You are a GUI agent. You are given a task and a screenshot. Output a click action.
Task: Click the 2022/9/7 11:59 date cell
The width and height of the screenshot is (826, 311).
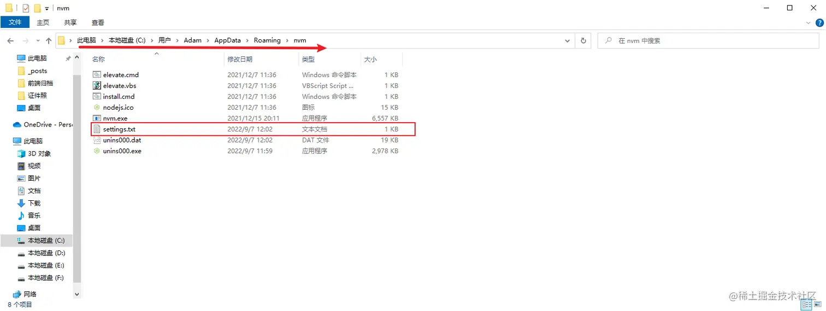(x=250, y=151)
